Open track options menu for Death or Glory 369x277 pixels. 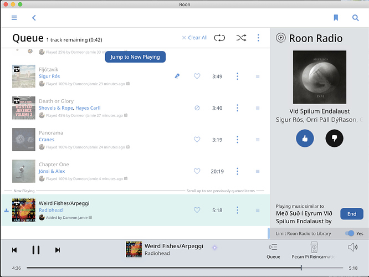click(x=237, y=108)
